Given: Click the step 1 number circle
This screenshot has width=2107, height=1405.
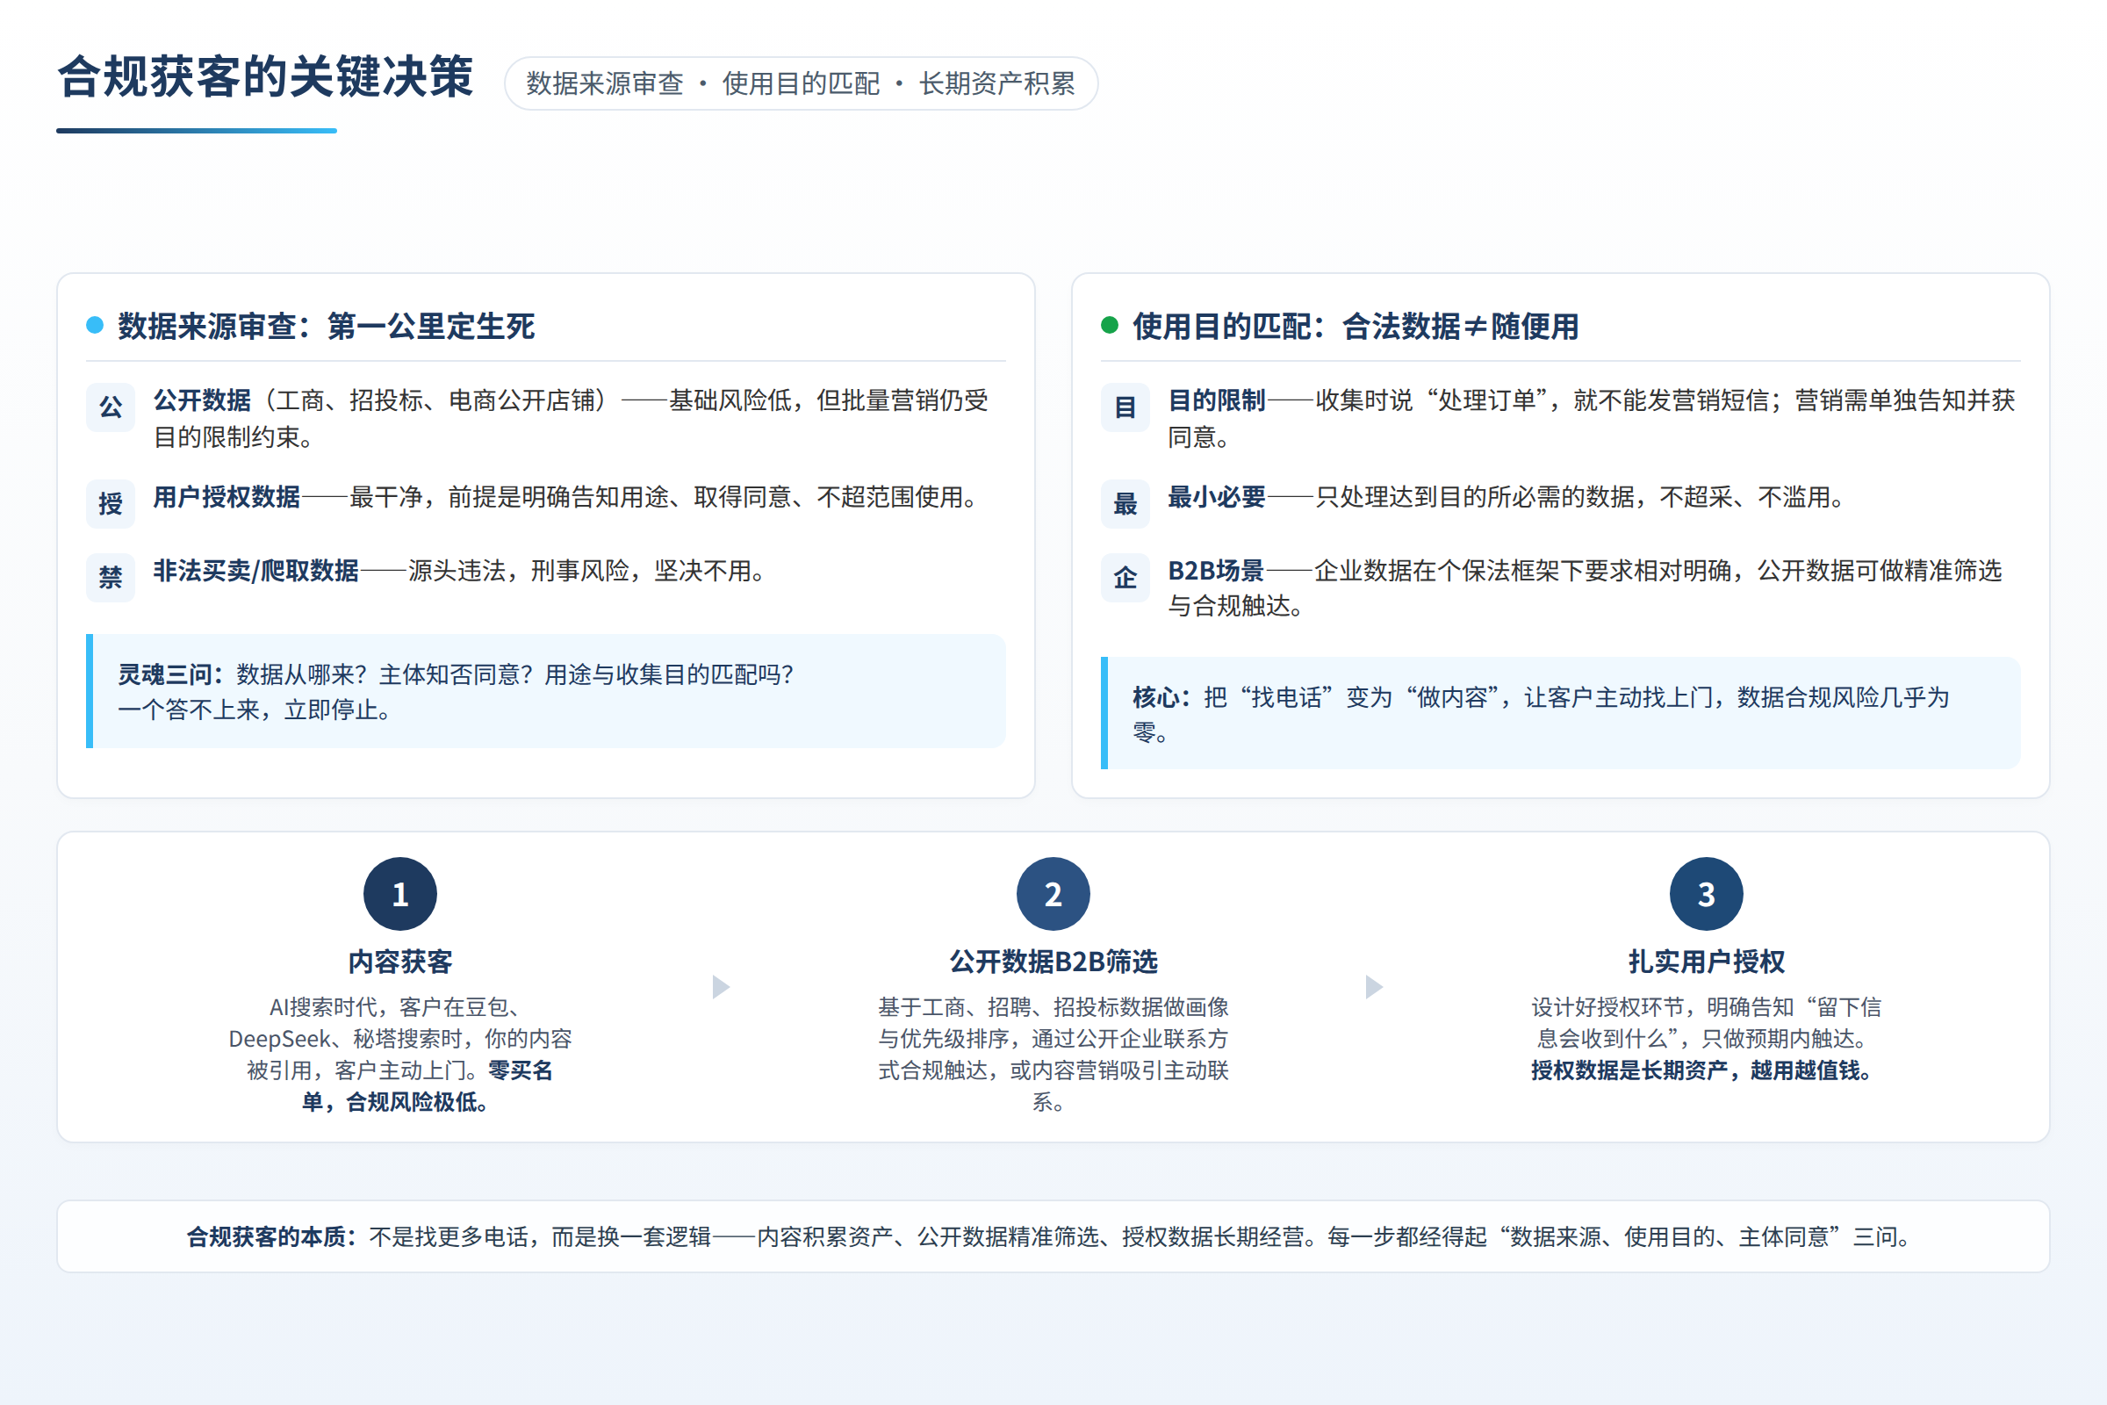Looking at the screenshot, I should point(400,894).
